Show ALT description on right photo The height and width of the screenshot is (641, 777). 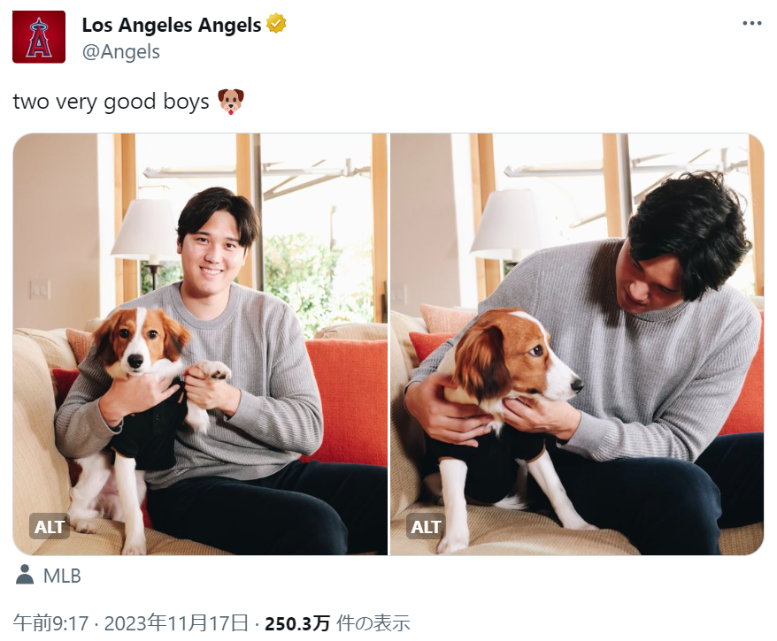(x=426, y=527)
